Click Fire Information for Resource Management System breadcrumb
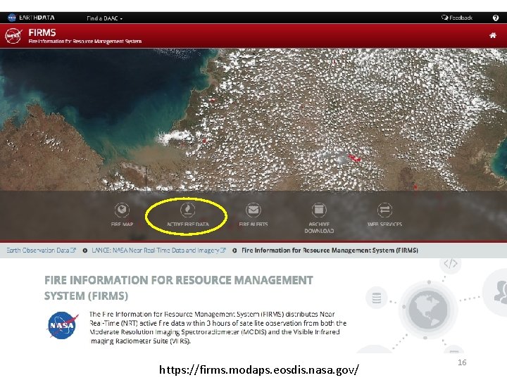This screenshot has width=507, height=380. coord(330,250)
